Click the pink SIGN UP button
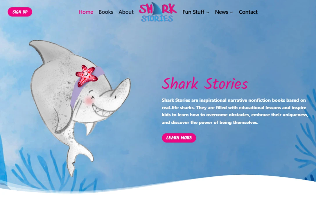 point(20,12)
